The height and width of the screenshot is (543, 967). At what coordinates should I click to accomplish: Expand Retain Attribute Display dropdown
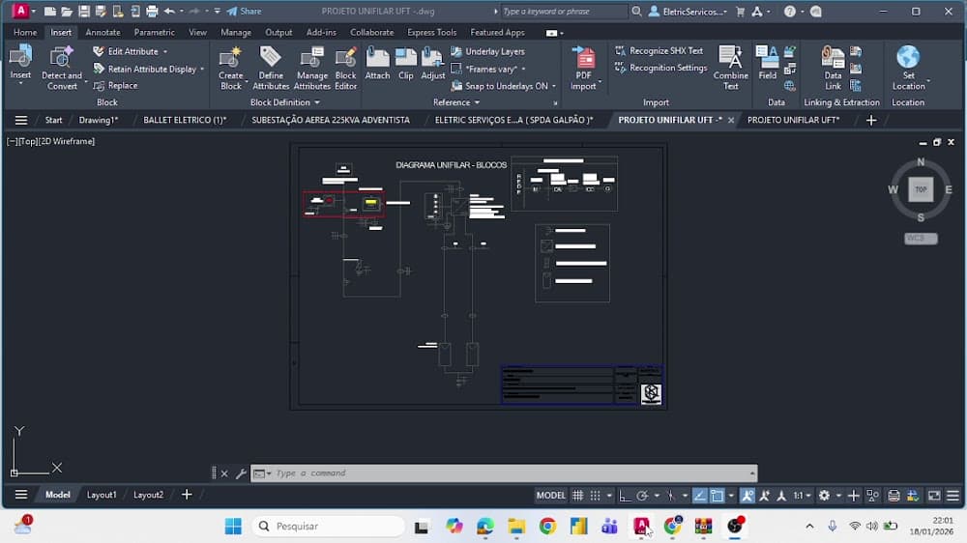(202, 69)
